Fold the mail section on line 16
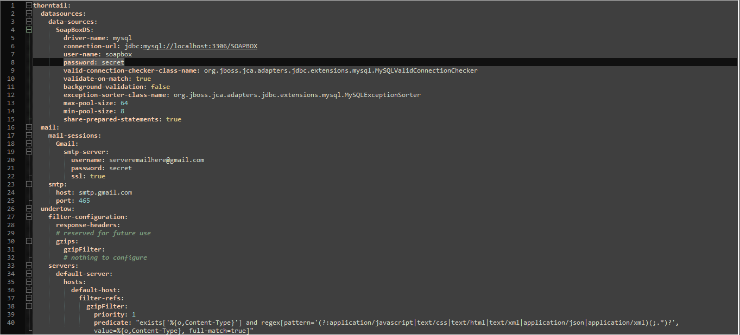Screen dimensions: 740x335 29,127
